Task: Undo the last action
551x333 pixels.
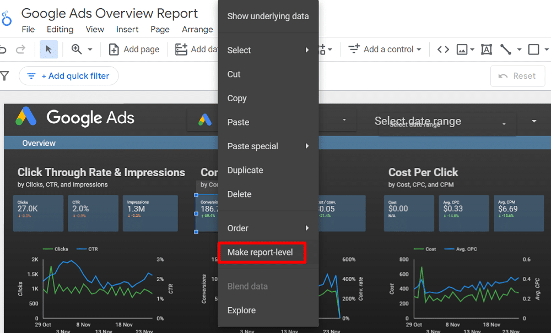Action: 4,49
